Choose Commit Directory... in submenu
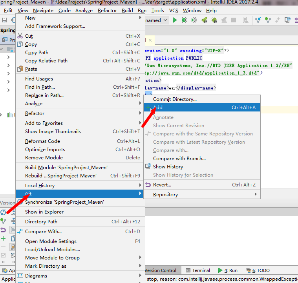 click(x=202, y=99)
